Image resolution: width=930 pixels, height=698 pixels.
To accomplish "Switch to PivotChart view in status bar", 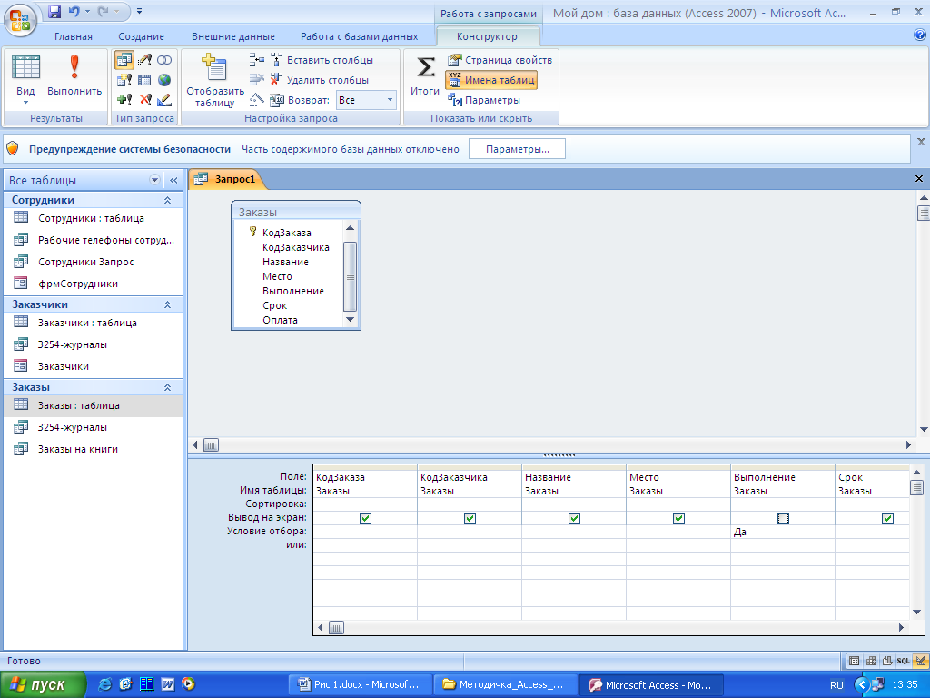I will coord(887,661).
